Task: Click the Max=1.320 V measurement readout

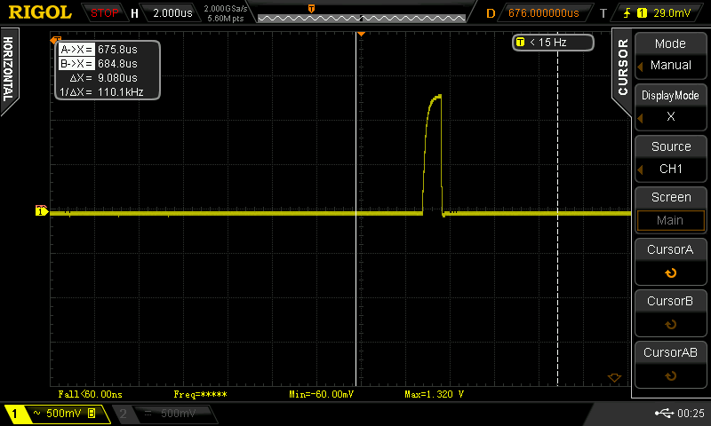Action: pyautogui.click(x=434, y=393)
